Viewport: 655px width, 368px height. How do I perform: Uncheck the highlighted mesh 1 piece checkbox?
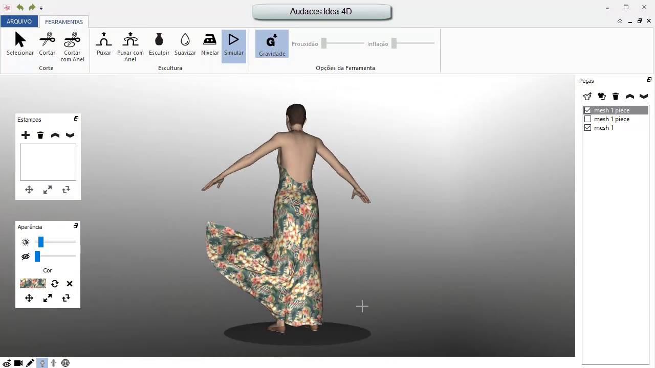[x=587, y=110]
